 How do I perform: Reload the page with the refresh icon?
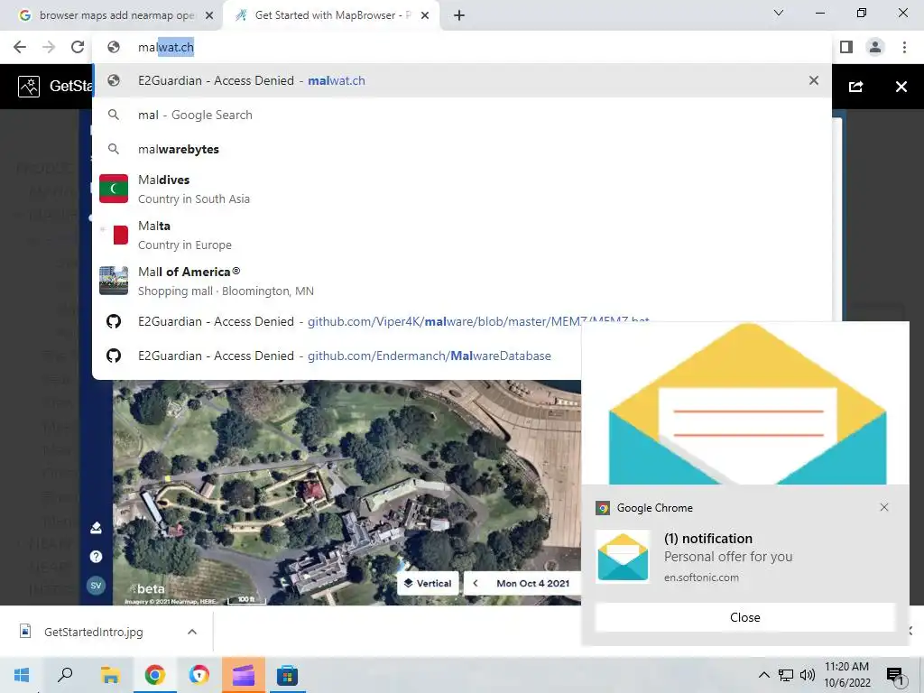(x=78, y=47)
